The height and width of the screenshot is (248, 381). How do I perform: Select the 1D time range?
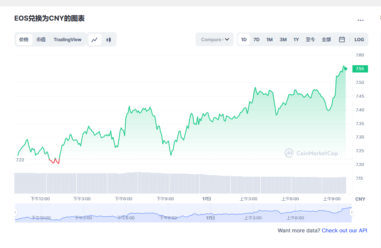tap(244, 39)
